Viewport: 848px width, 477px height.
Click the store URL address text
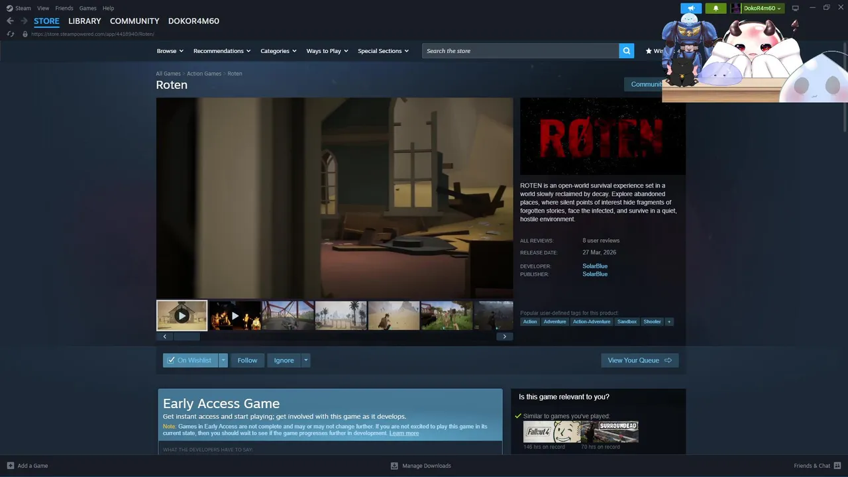click(93, 34)
